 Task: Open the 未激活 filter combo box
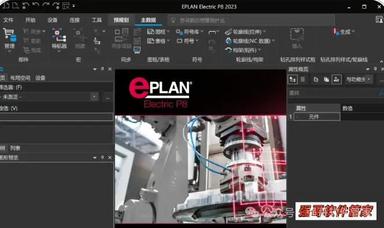pos(94,97)
